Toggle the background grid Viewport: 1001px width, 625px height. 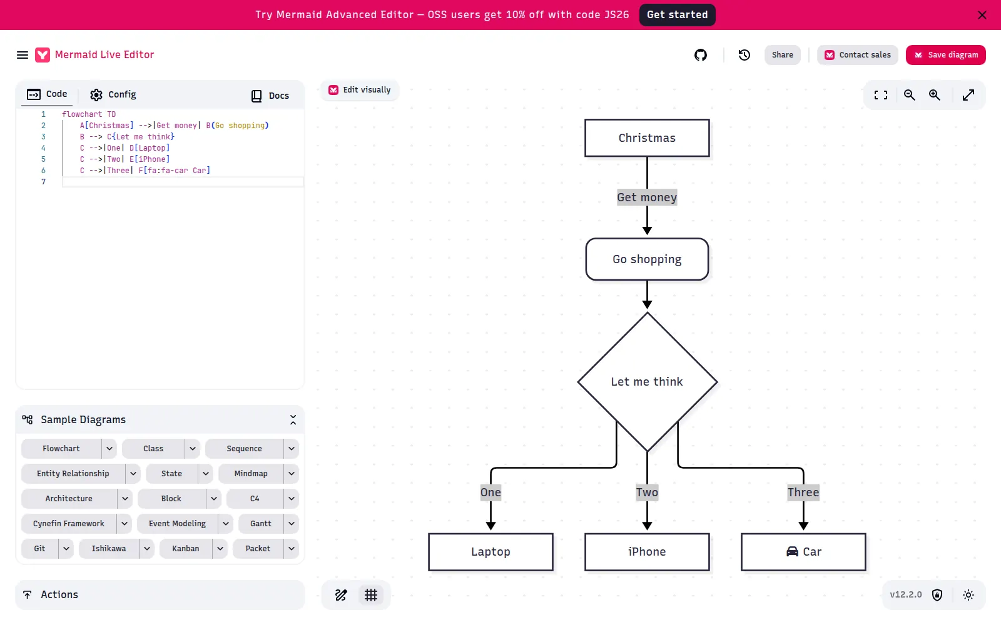pyautogui.click(x=371, y=595)
